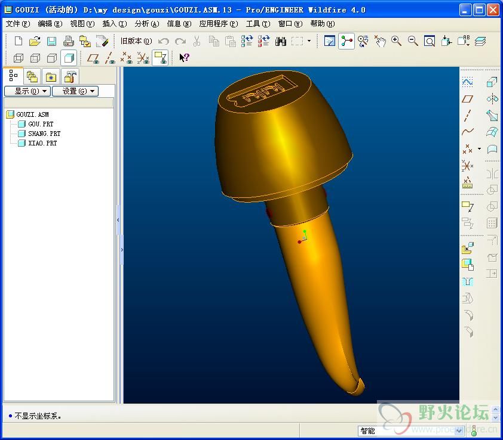
Task: Click the Revolve tool icon
Action: pos(491,99)
